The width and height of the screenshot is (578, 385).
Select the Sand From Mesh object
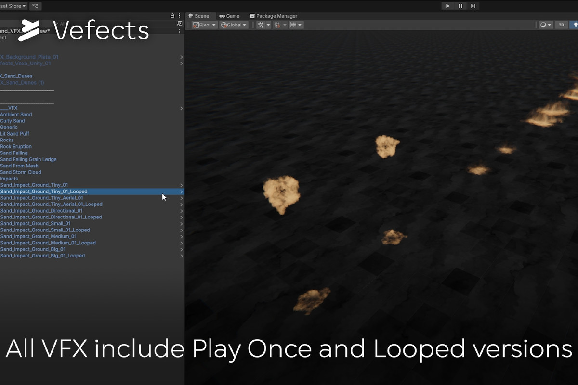coord(19,166)
